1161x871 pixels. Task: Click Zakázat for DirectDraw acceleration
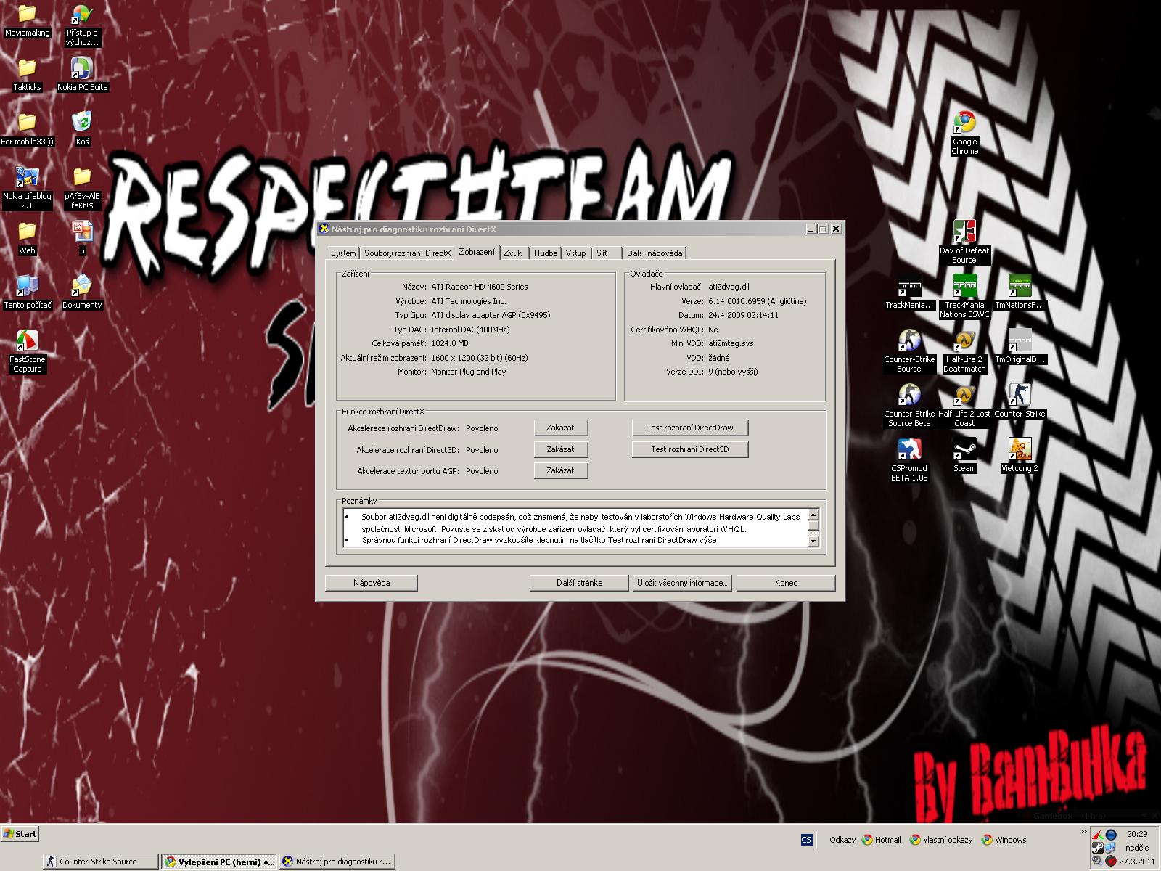[560, 428]
